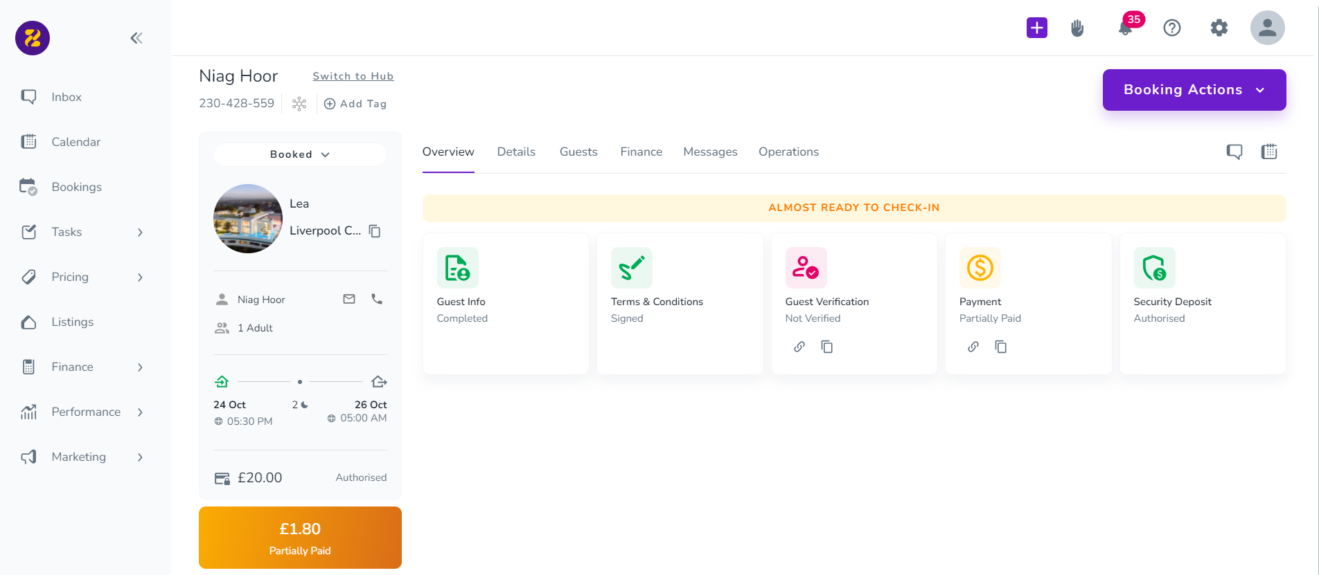This screenshot has height=575, width=1319.
Task: Call guest using phone icon
Action: coord(377,299)
